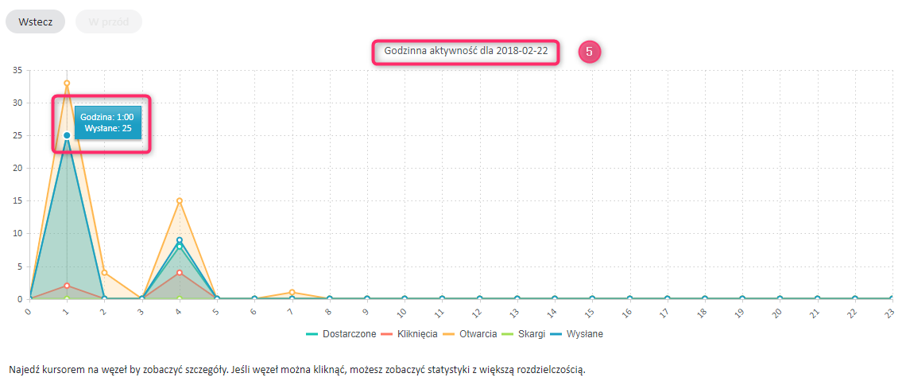Click the Kliknięcia node at hour 1
The height and width of the screenshot is (385, 906).
point(67,286)
